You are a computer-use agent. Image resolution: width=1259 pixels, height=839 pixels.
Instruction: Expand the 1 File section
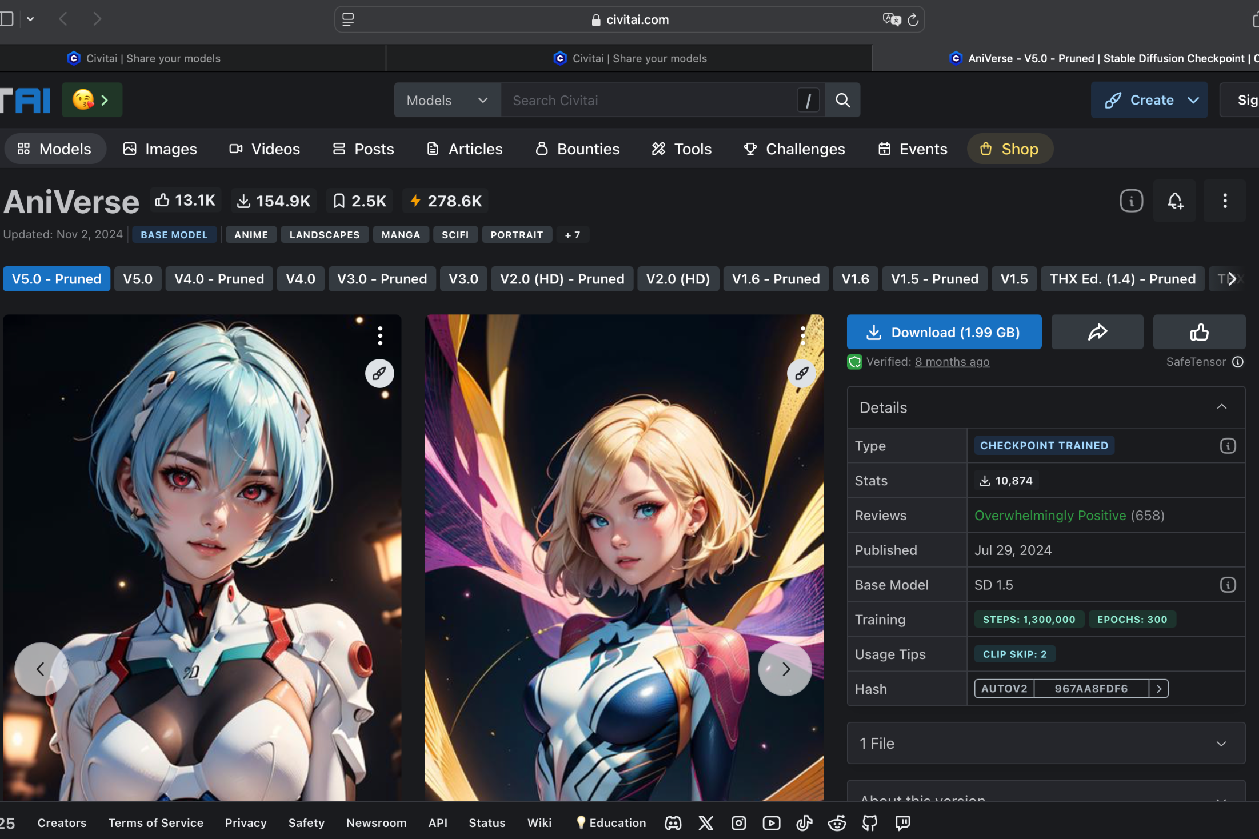click(x=1046, y=743)
